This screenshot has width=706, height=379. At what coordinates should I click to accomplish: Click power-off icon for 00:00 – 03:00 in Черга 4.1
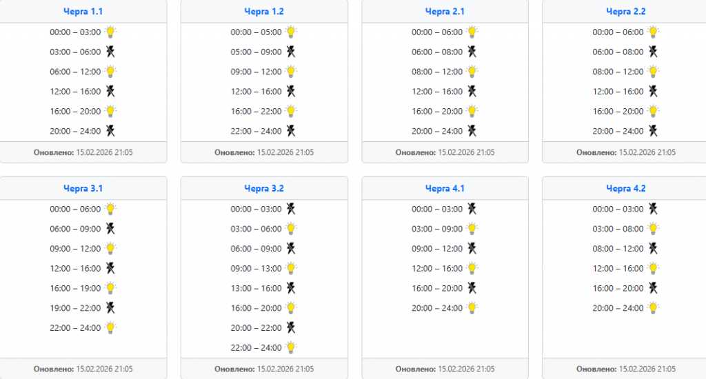(472, 209)
